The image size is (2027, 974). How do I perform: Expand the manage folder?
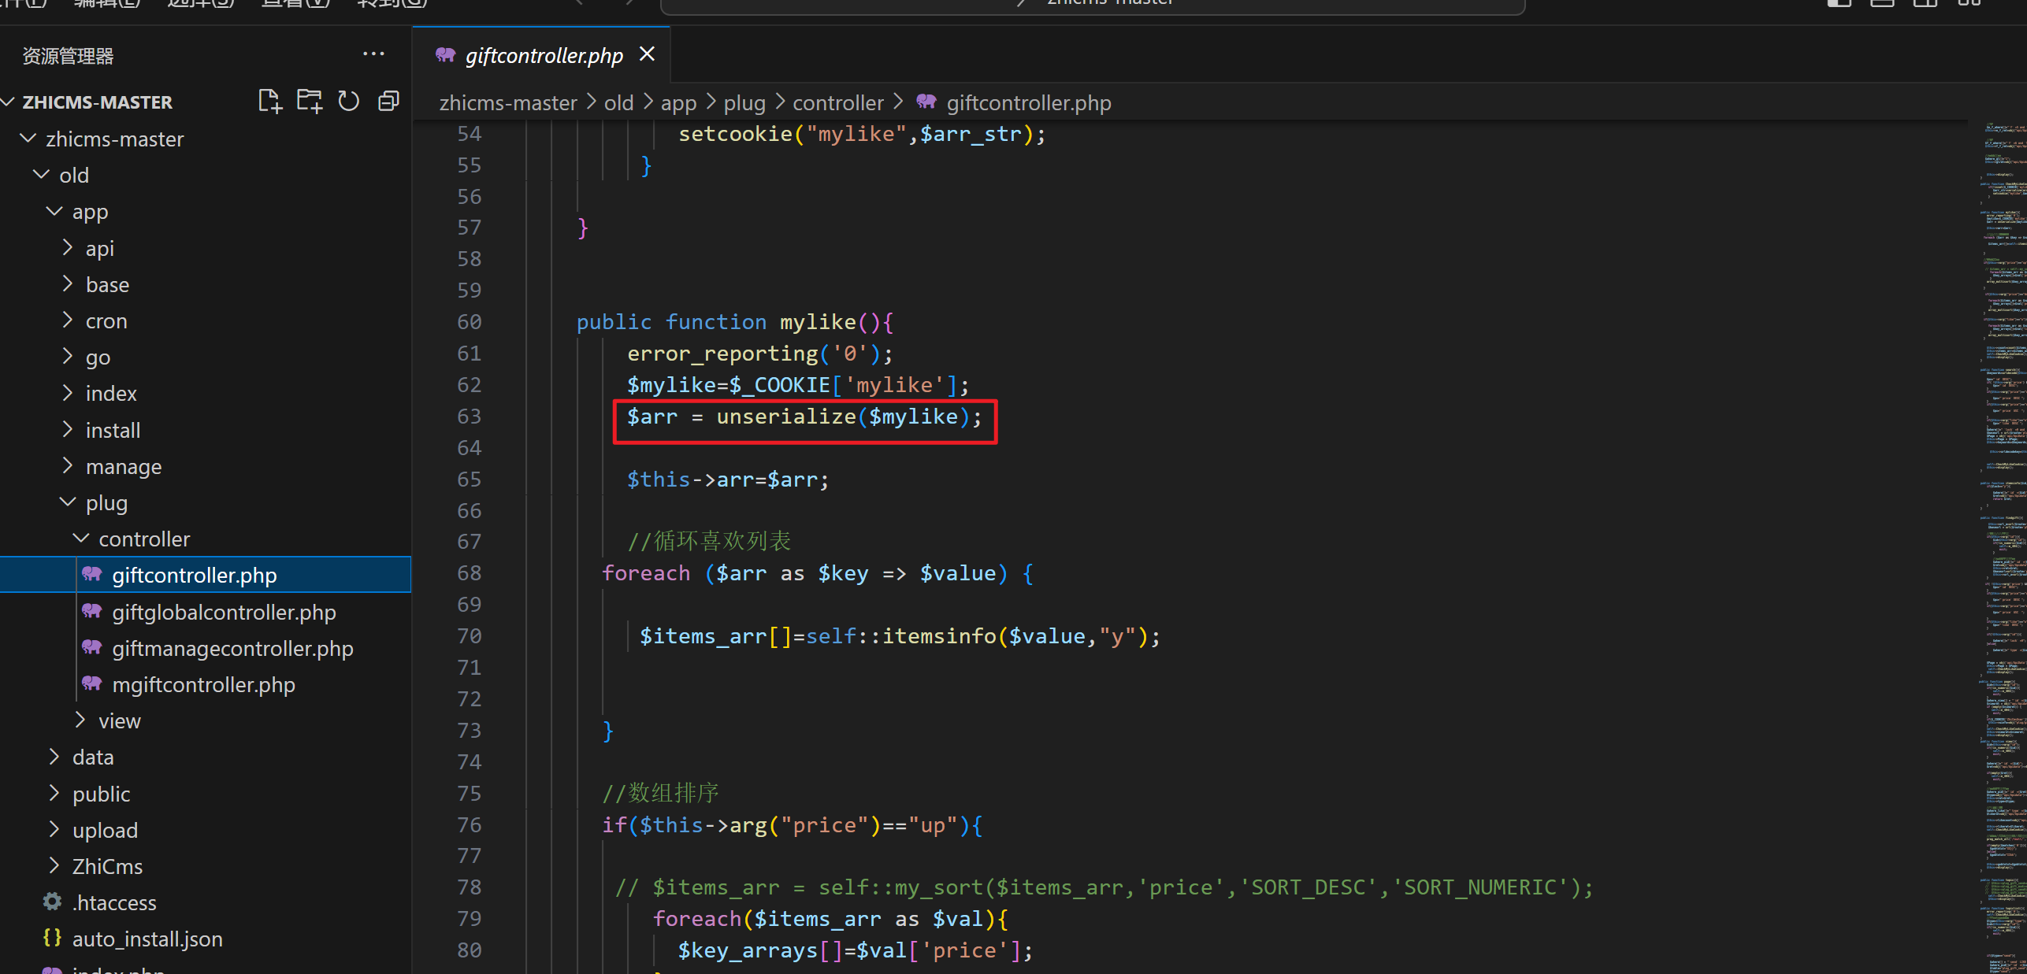click(68, 466)
